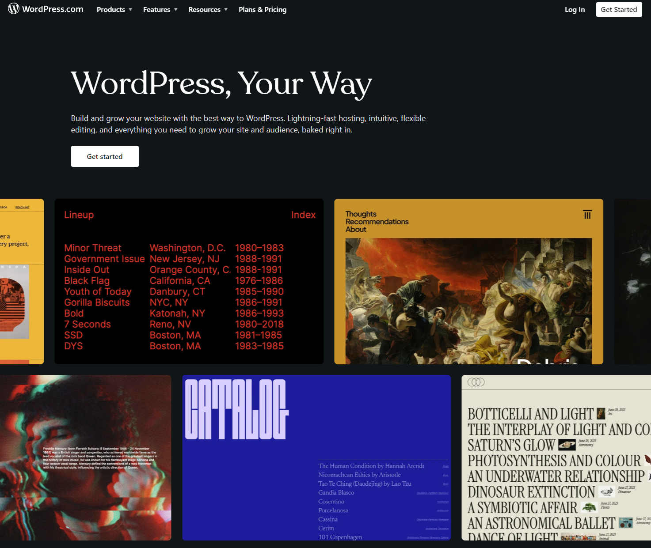The height and width of the screenshot is (548, 651).
Task: Open the black Lineup theme preview
Action: click(x=189, y=281)
